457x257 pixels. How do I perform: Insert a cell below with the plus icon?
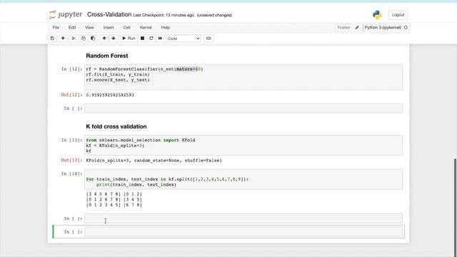[63, 39]
